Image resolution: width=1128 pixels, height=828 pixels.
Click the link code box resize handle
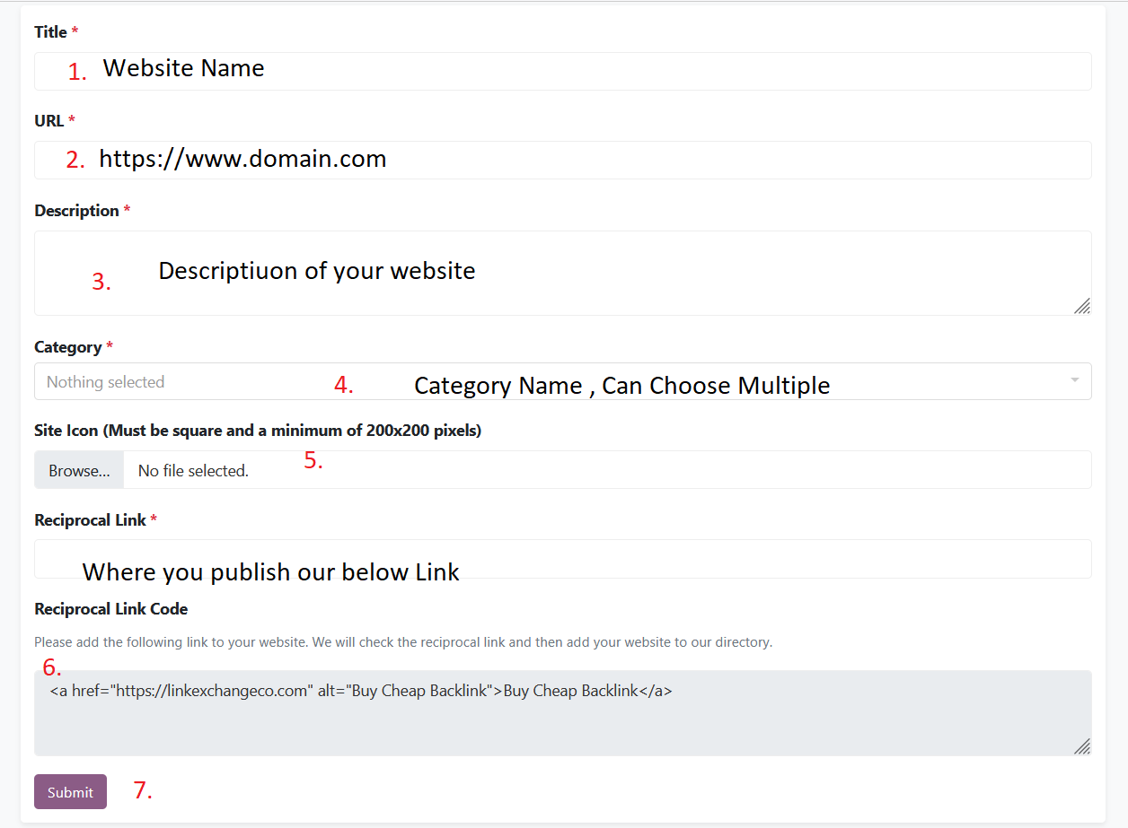(x=1082, y=746)
